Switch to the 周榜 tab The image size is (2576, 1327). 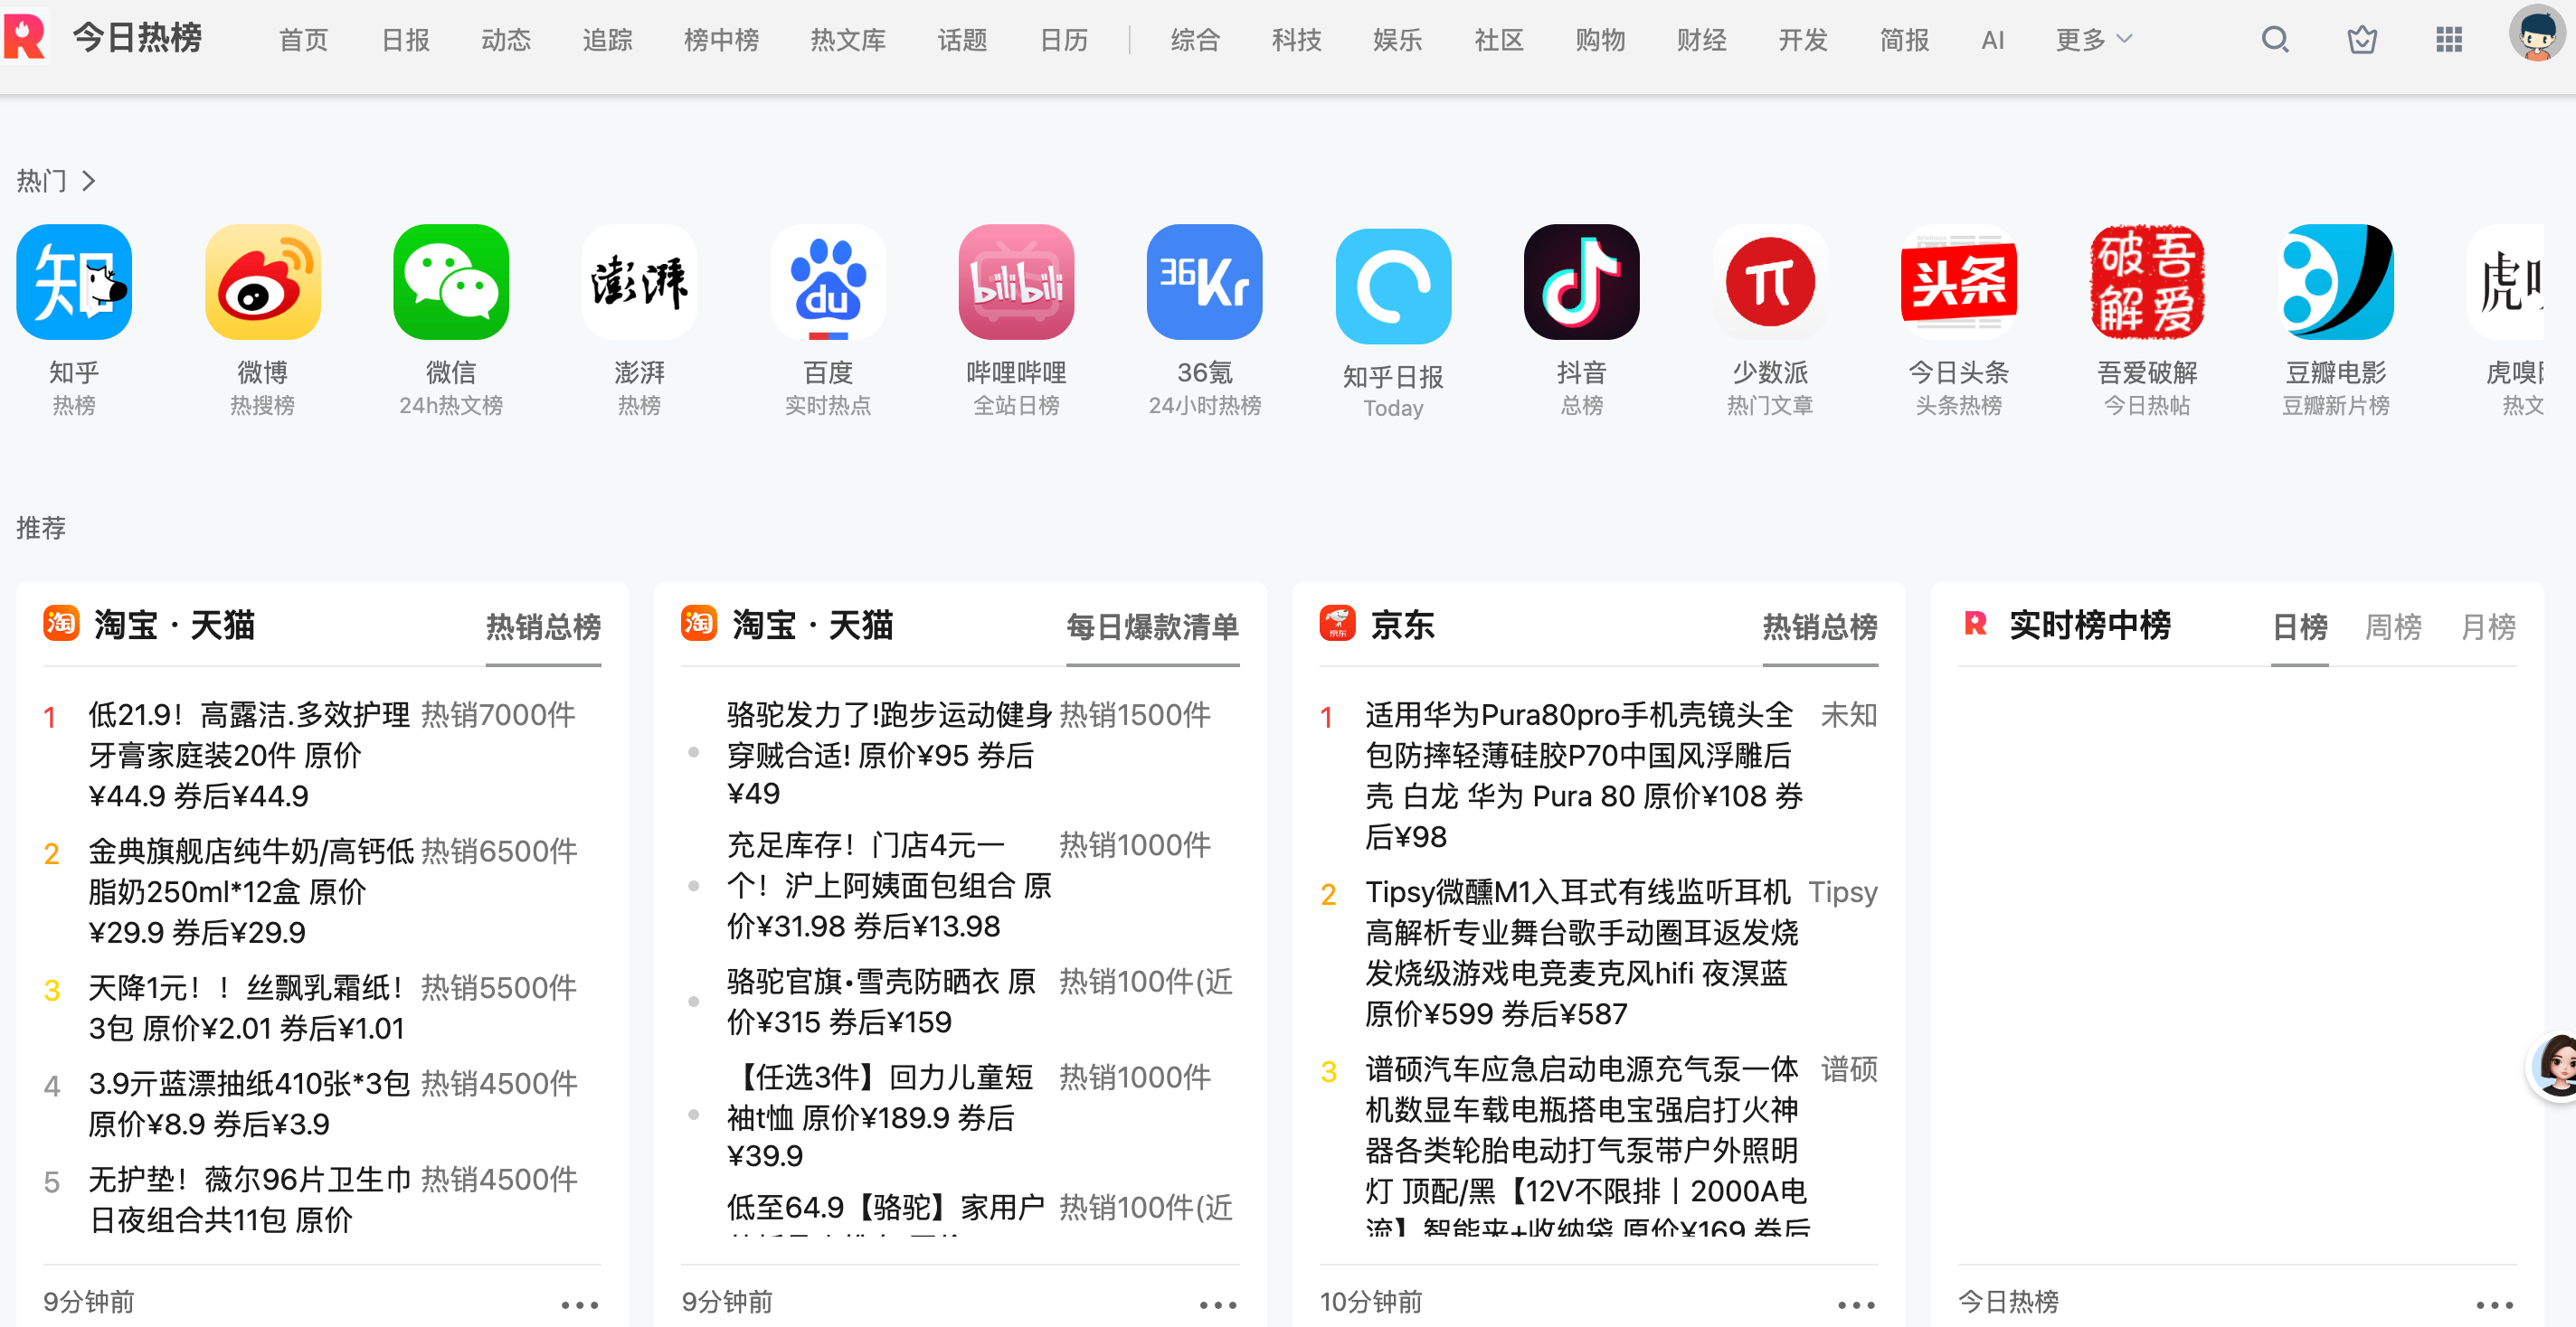click(2393, 626)
